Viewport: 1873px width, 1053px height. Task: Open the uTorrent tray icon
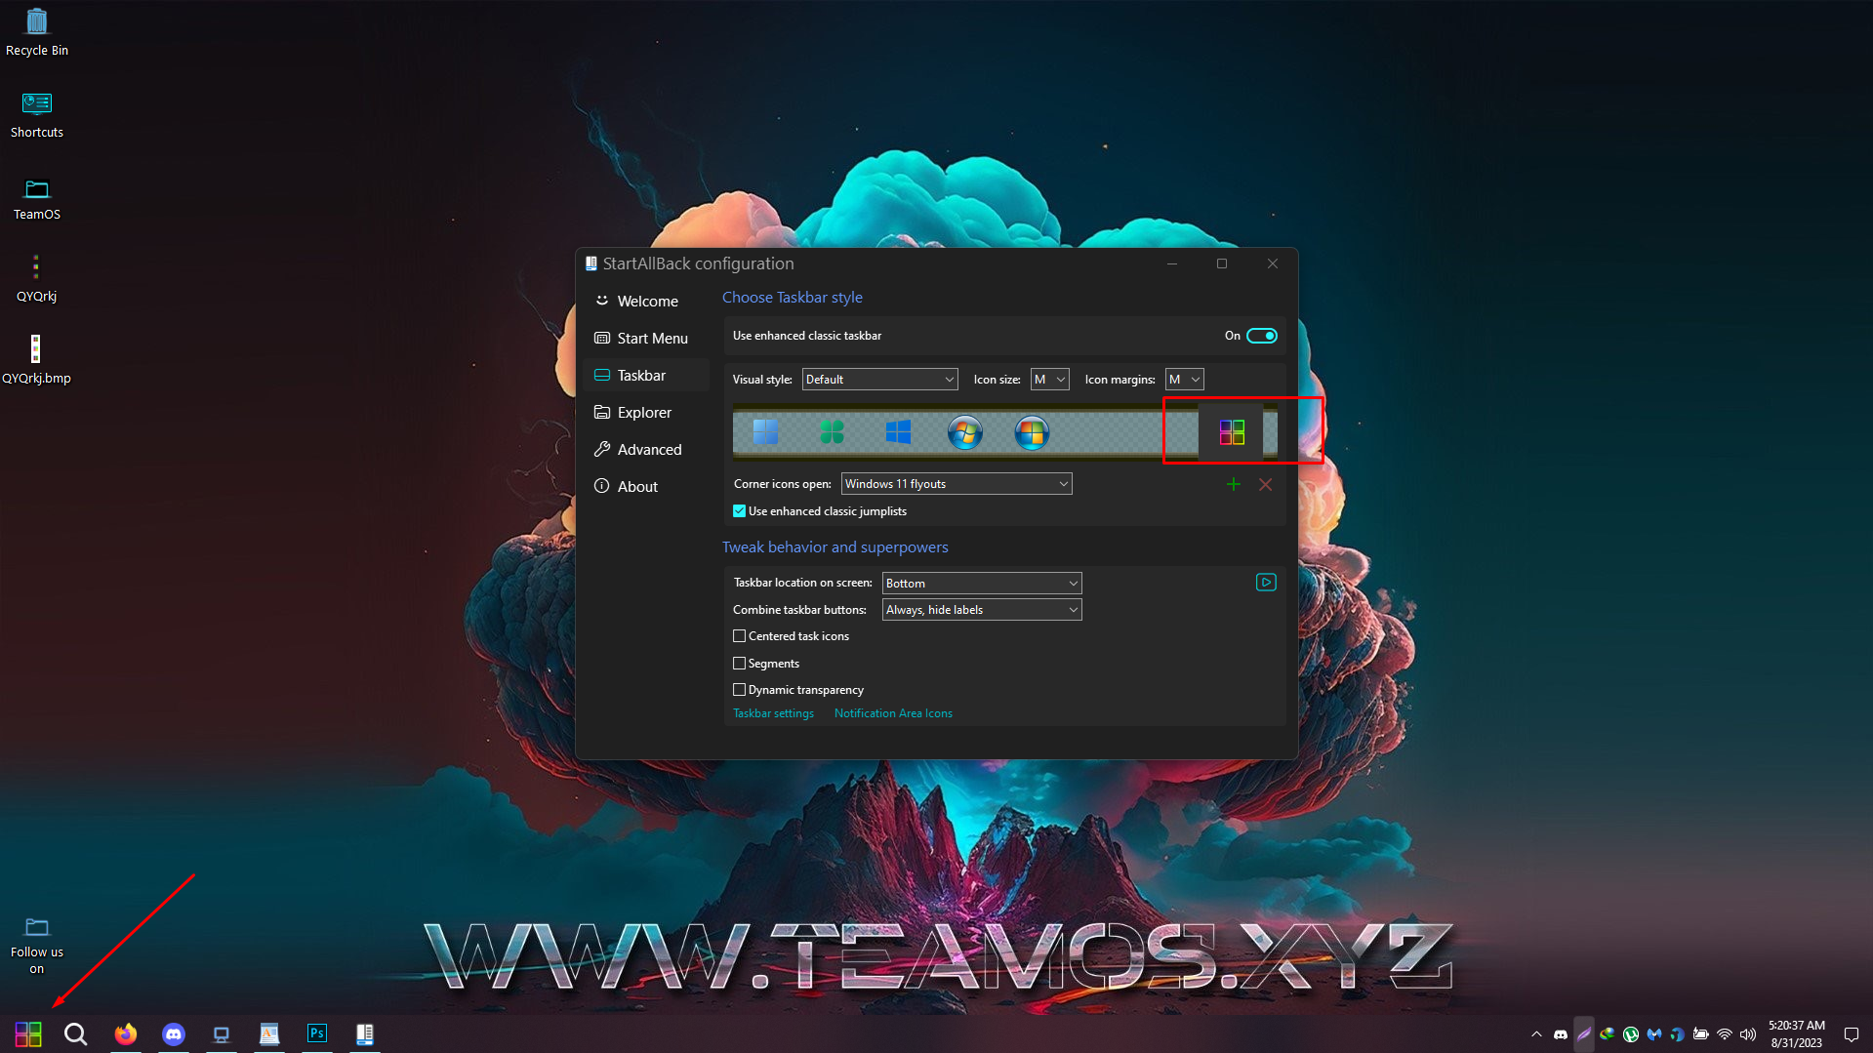[1631, 1034]
